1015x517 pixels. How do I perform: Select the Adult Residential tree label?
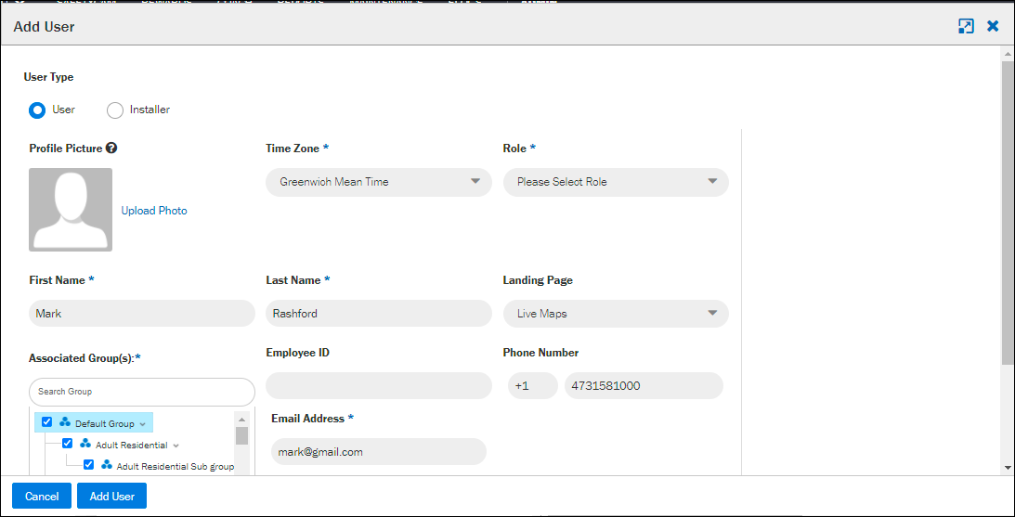pos(132,446)
